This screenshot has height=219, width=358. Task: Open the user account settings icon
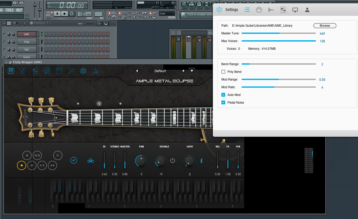[307, 10]
